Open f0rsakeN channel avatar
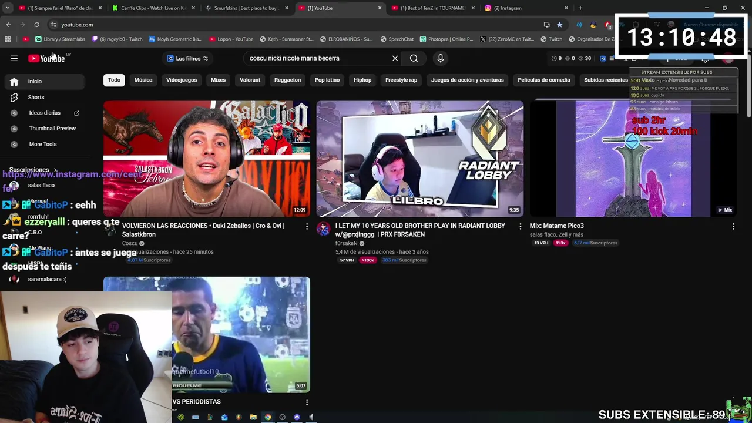Screen dimensions: 752x423 click(x=323, y=229)
